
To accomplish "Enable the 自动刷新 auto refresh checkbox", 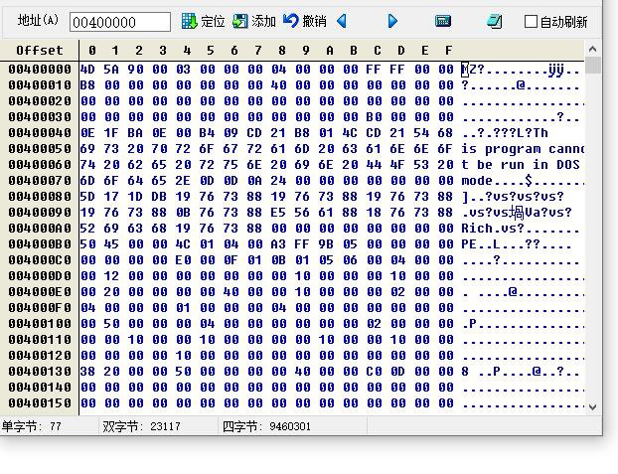I will [532, 21].
